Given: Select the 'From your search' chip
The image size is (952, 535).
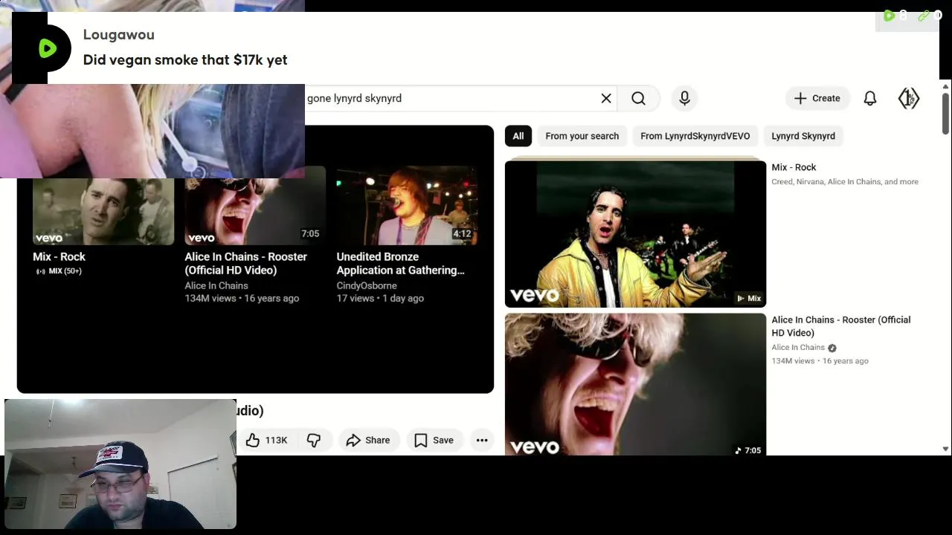Looking at the screenshot, I should pos(582,136).
